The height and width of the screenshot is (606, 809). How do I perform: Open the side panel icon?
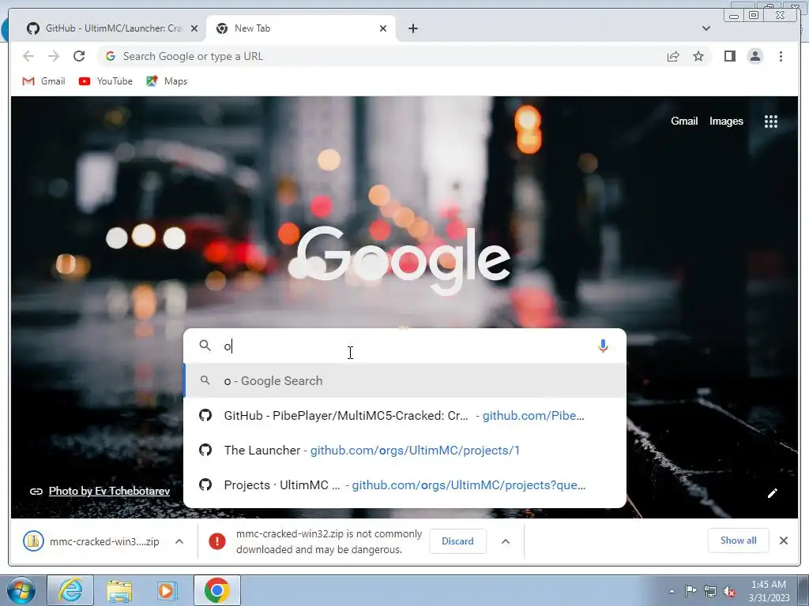click(x=729, y=56)
